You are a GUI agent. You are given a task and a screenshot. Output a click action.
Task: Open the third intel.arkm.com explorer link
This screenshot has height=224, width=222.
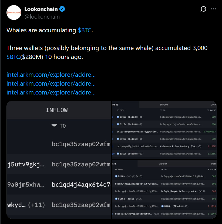pos(51,92)
